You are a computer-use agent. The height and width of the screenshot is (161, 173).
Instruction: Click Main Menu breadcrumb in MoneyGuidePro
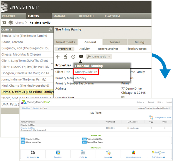coord(26,108)
